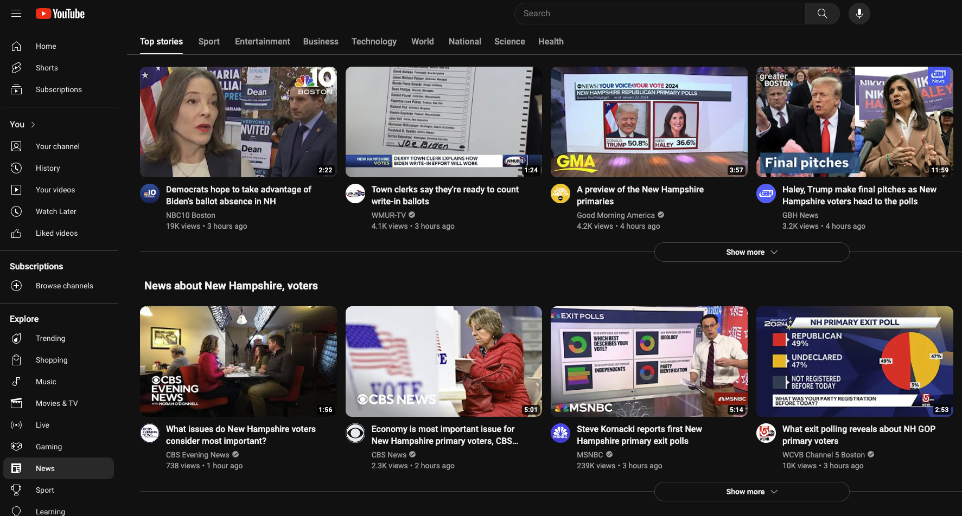Open Shorts from sidebar

coord(59,68)
